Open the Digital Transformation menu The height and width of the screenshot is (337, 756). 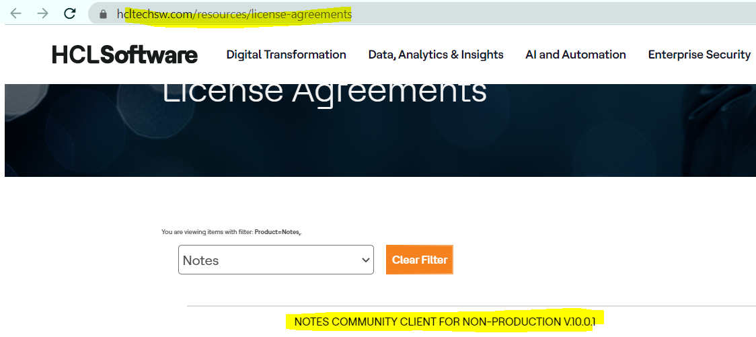[x=286, y=55]
